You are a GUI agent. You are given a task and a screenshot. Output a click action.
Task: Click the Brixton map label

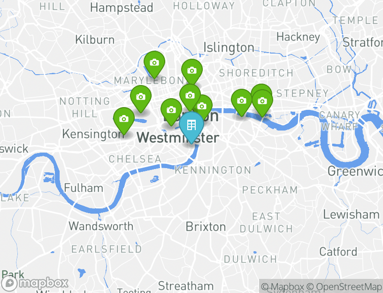tap(206, 227)
